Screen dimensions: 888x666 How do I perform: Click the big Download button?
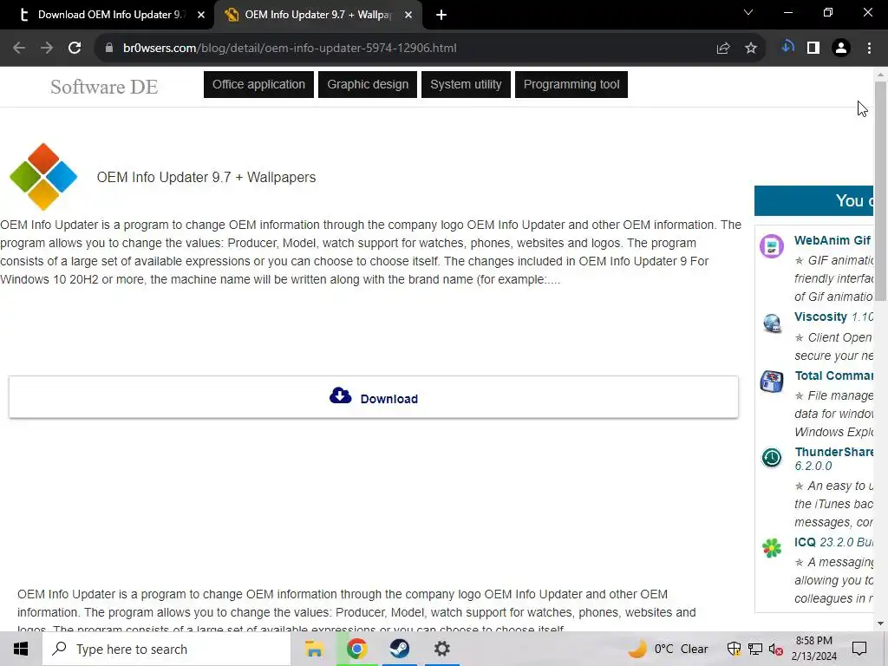[373, 397]
